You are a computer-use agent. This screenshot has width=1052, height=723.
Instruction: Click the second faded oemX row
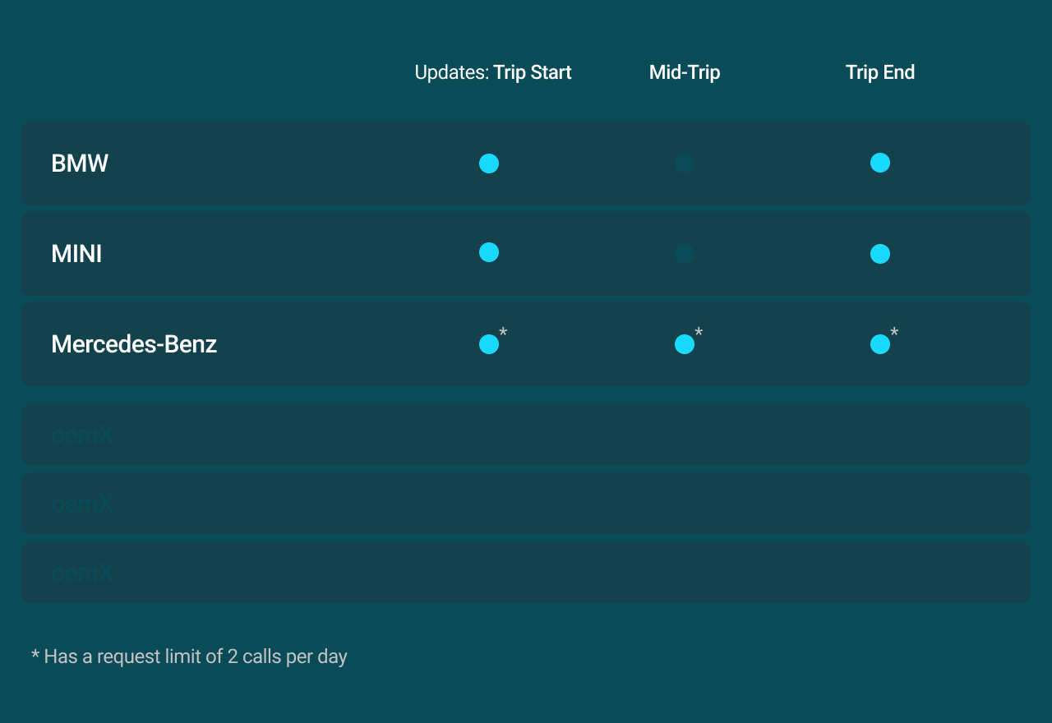click(x=526, y=503)
